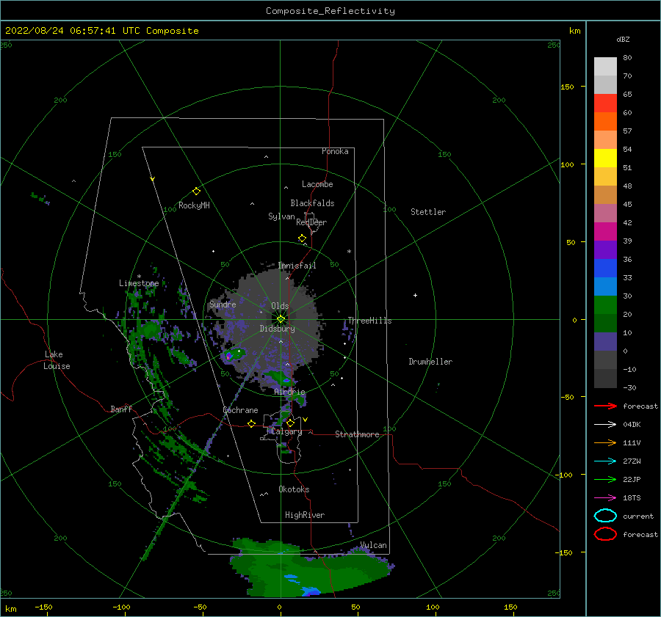The width and height of the screenshot is (661, 617).
Task: Click the Didsbury town label
Action: point(277,329)
